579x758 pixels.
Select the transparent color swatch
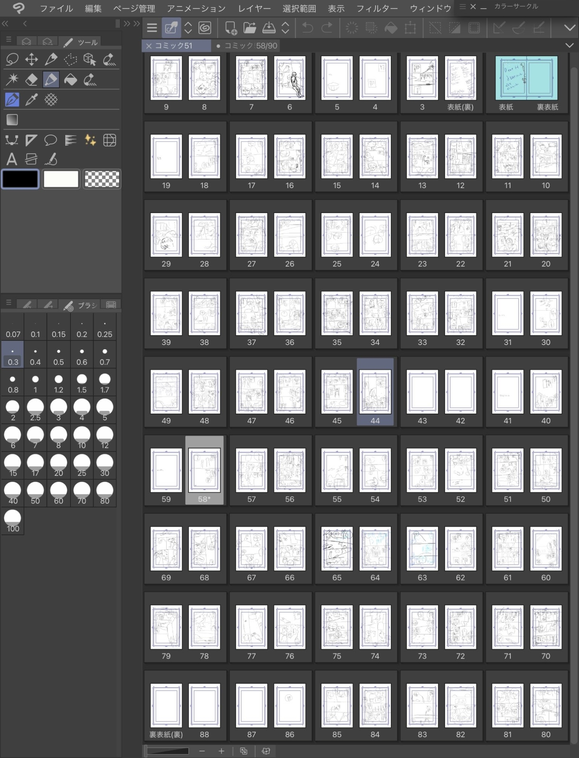(102, 179)
